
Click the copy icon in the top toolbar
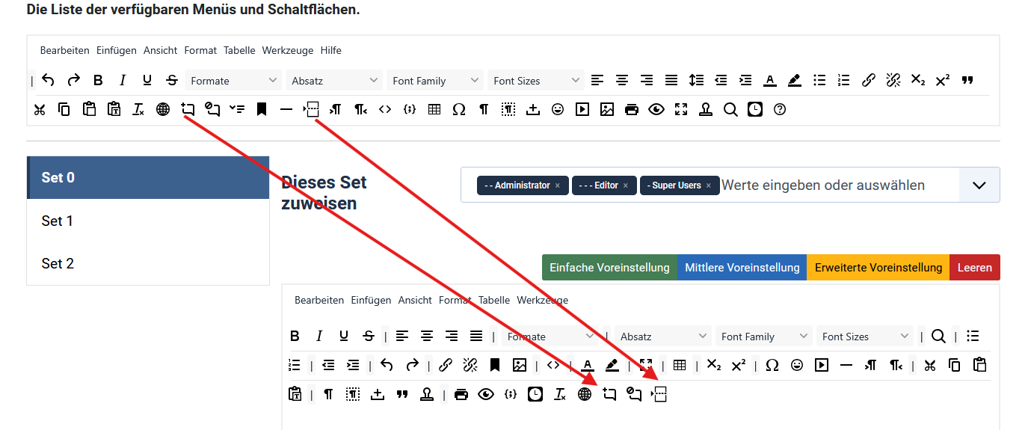click(64, 109)
